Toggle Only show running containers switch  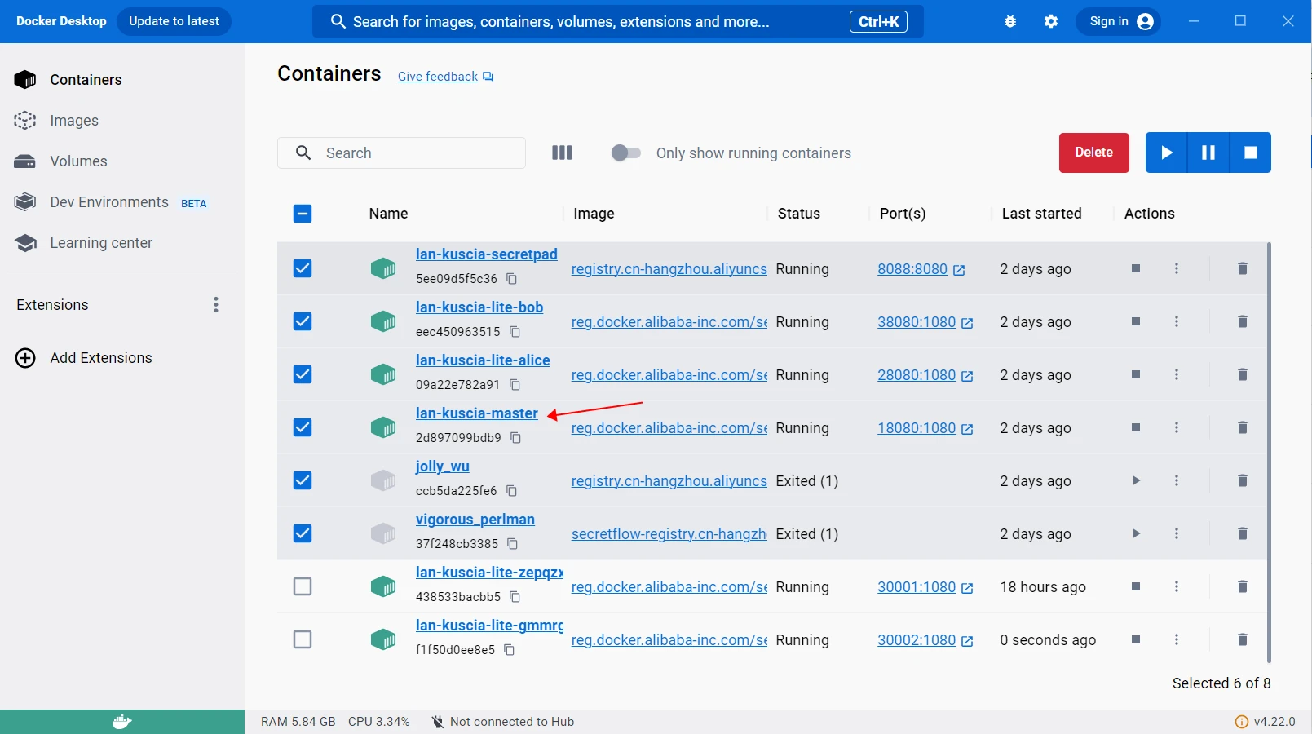(x=626, y=153)
